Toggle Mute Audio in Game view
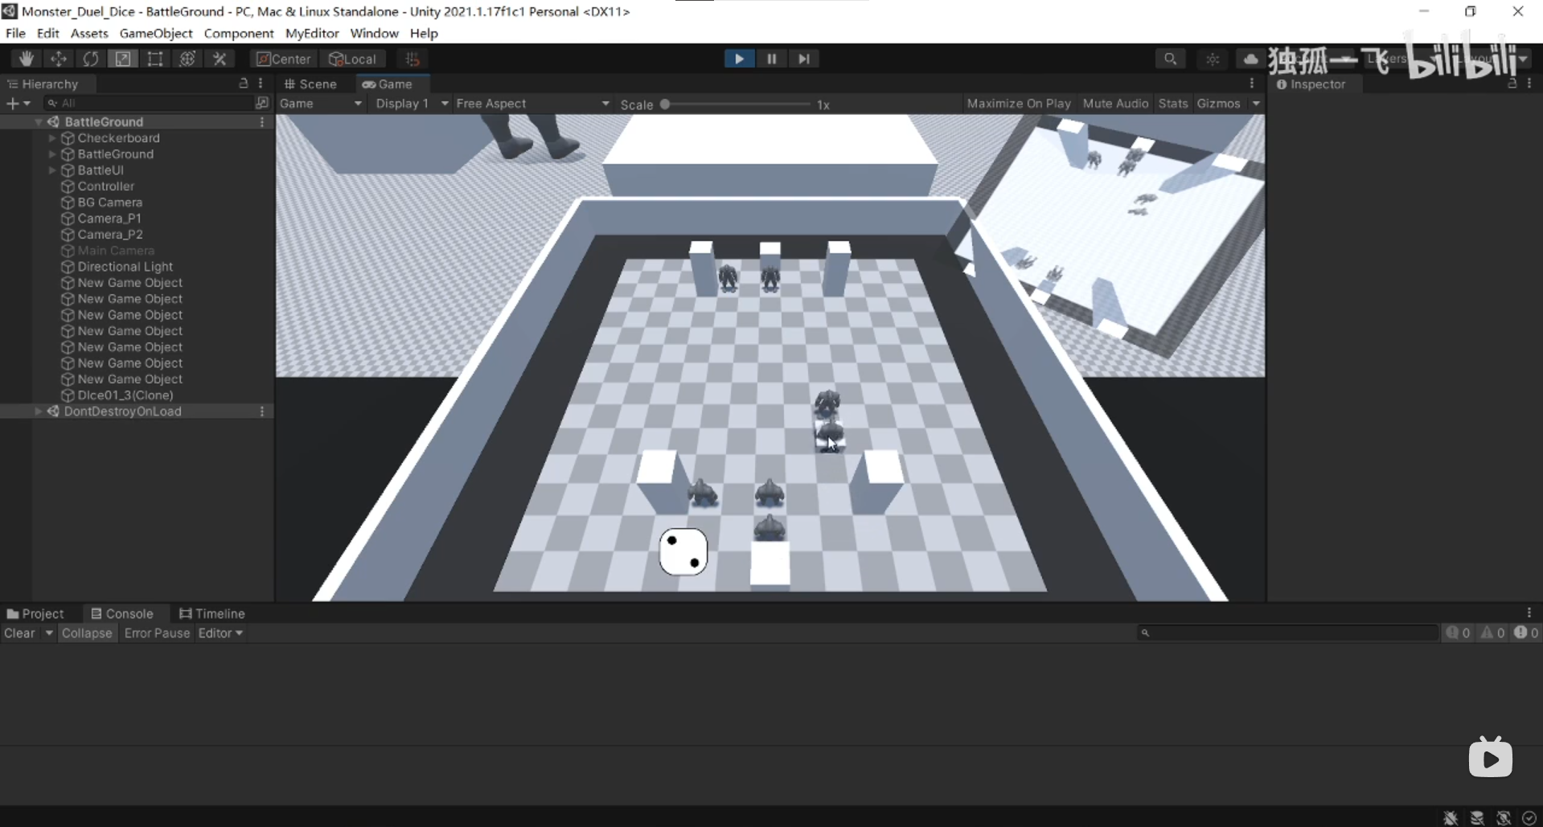 point(1114,104)
